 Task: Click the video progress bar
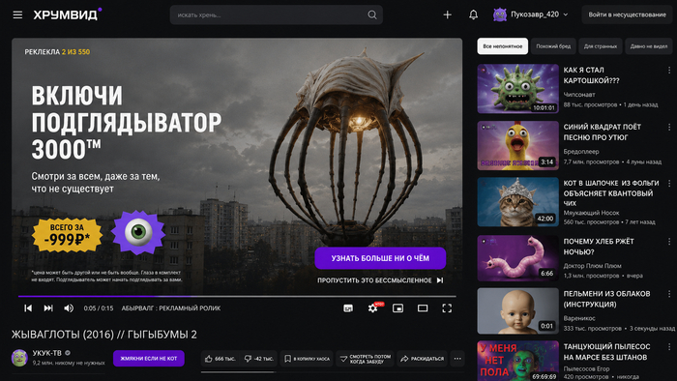237,297
